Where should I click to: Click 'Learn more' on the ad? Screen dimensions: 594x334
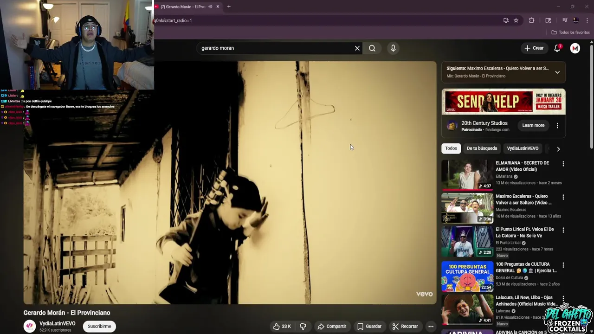click(533, 125)
